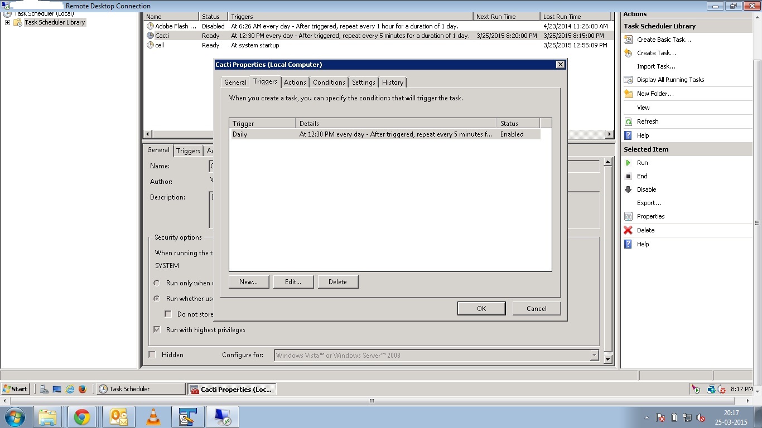Select the cell task row
Viewport: 762px width, 428px height.
378,45
